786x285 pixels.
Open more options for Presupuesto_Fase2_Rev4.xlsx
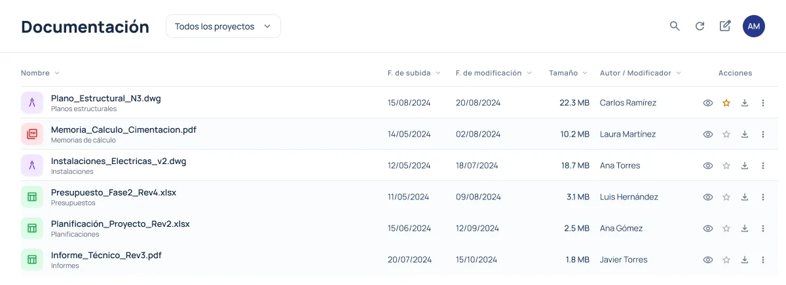click(x=763, y=197)
